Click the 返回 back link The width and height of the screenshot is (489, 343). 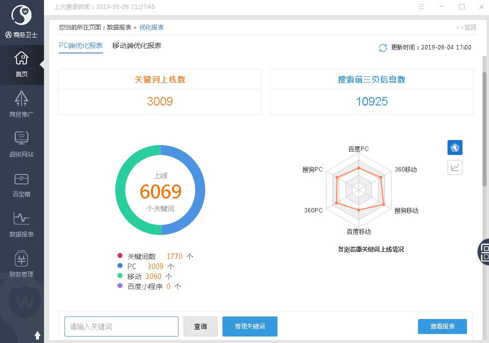coord(466,27)
